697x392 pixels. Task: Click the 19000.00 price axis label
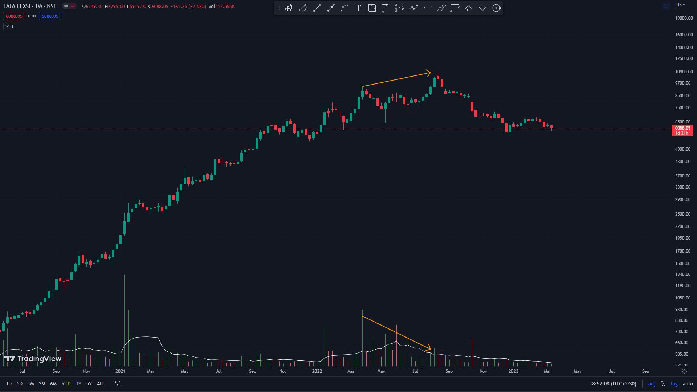pyautogui.click(x=684, y=18)
